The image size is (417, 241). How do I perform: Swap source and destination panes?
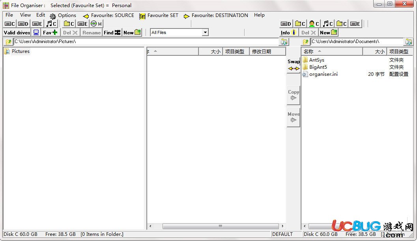pyautogui.click(x=294, y=65)
